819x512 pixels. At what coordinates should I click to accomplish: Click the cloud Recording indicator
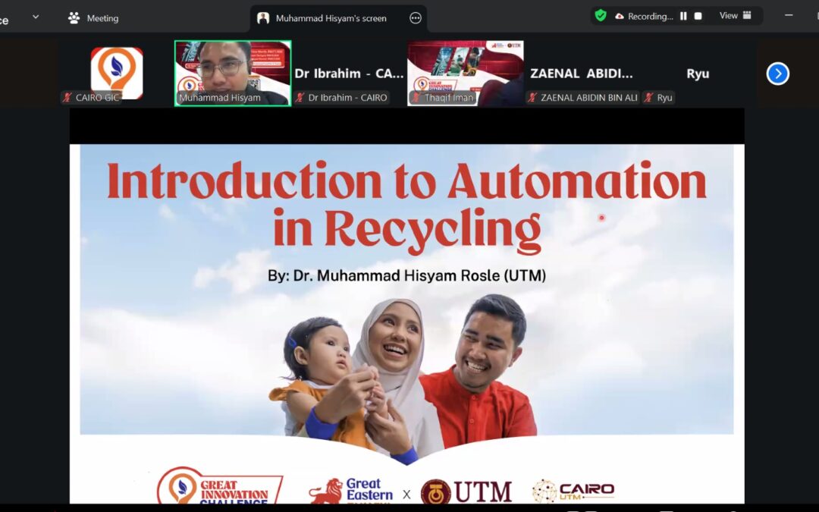tap(644, 16)
